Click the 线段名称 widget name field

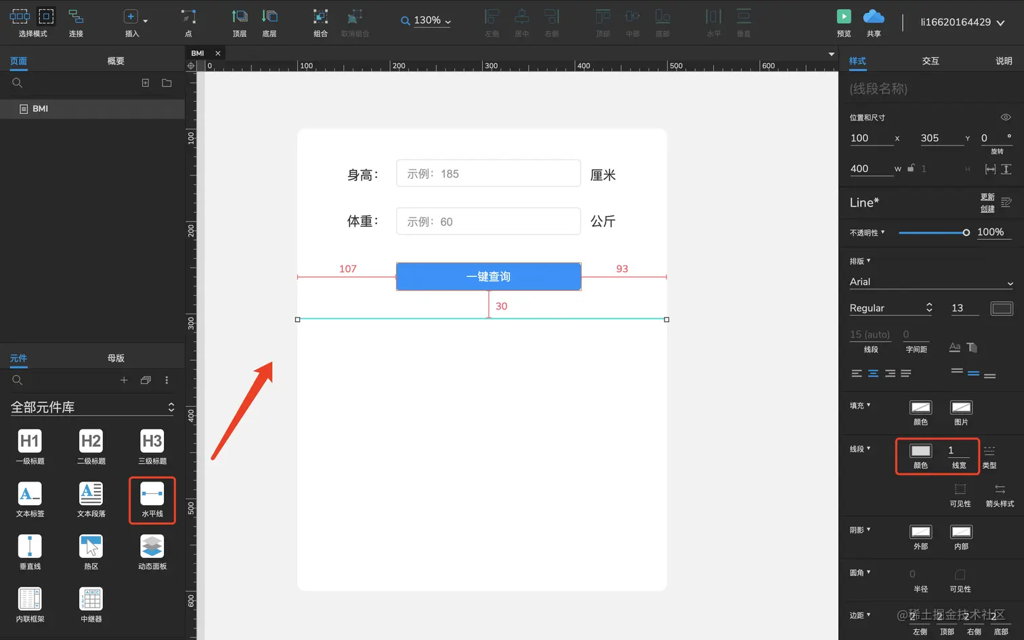[931, 89]
